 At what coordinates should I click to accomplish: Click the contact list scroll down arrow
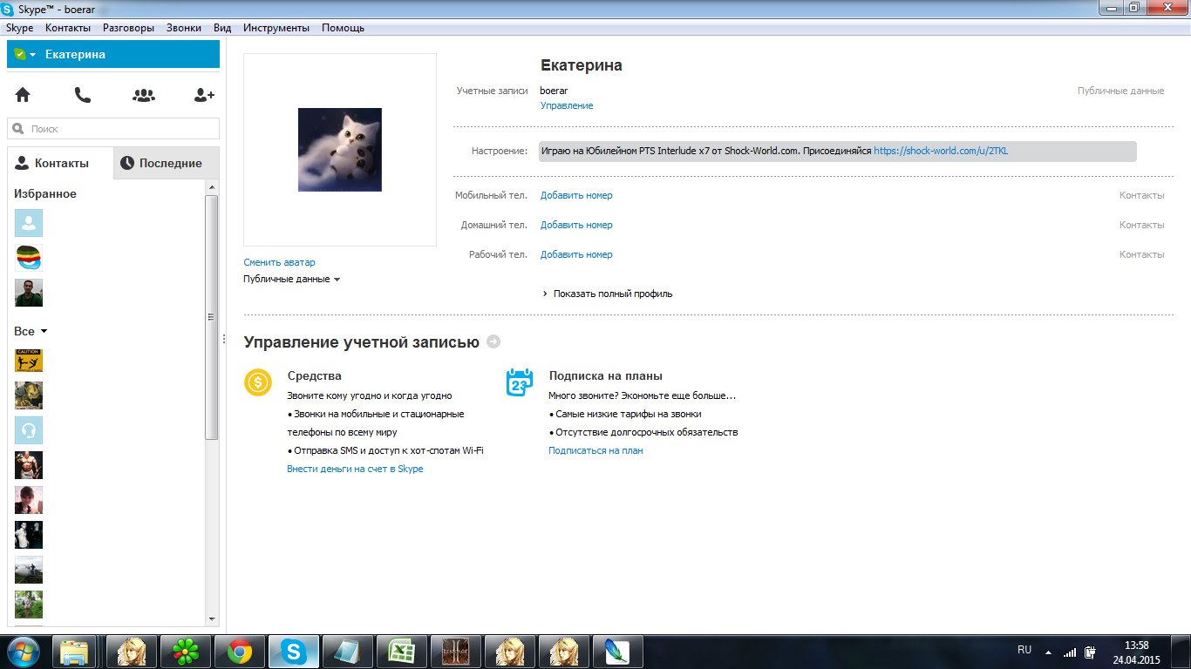pyautogui.click(x=212, y=619)
